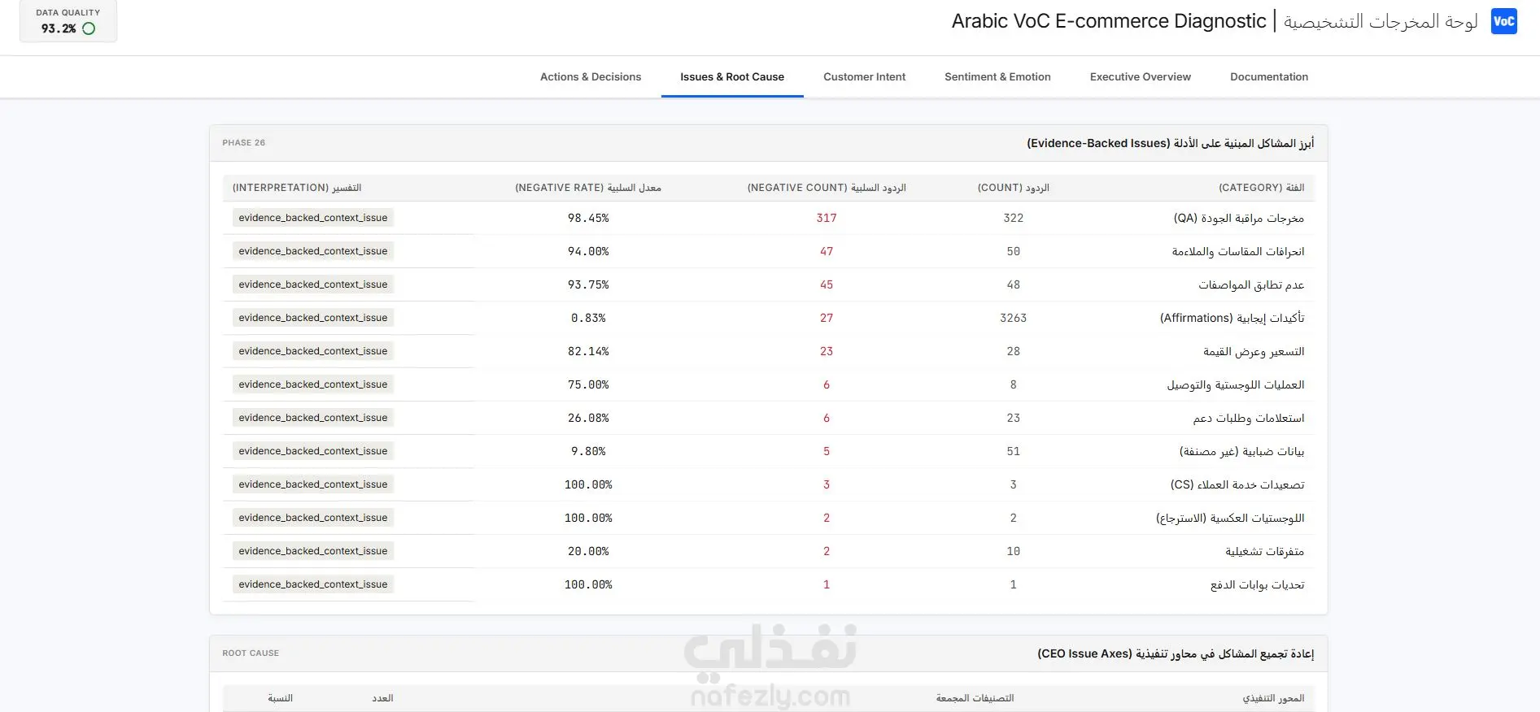1540x712 pixels.
Task: Go to the Executive Overview tab
Action: [x=1140, y=77]
